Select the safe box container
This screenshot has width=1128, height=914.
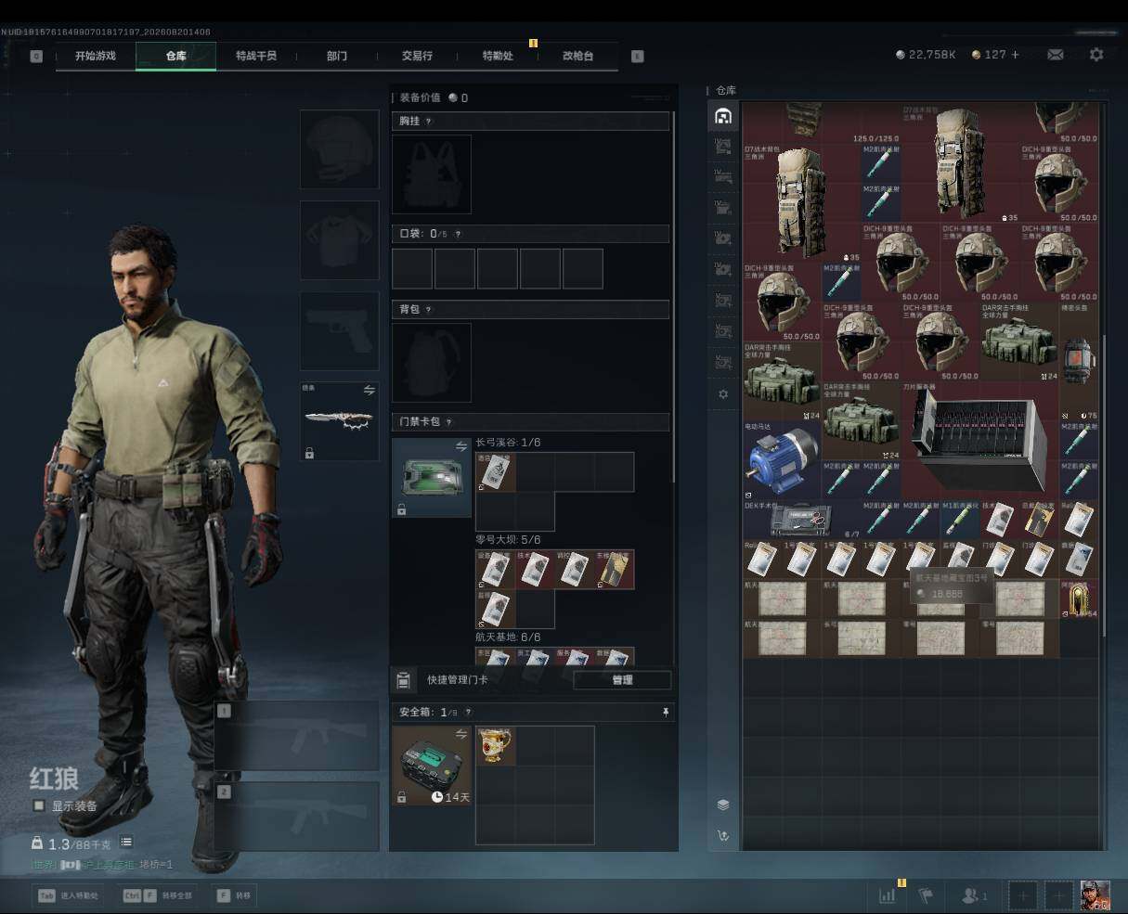pyautogui.click(x=432, y=766)
